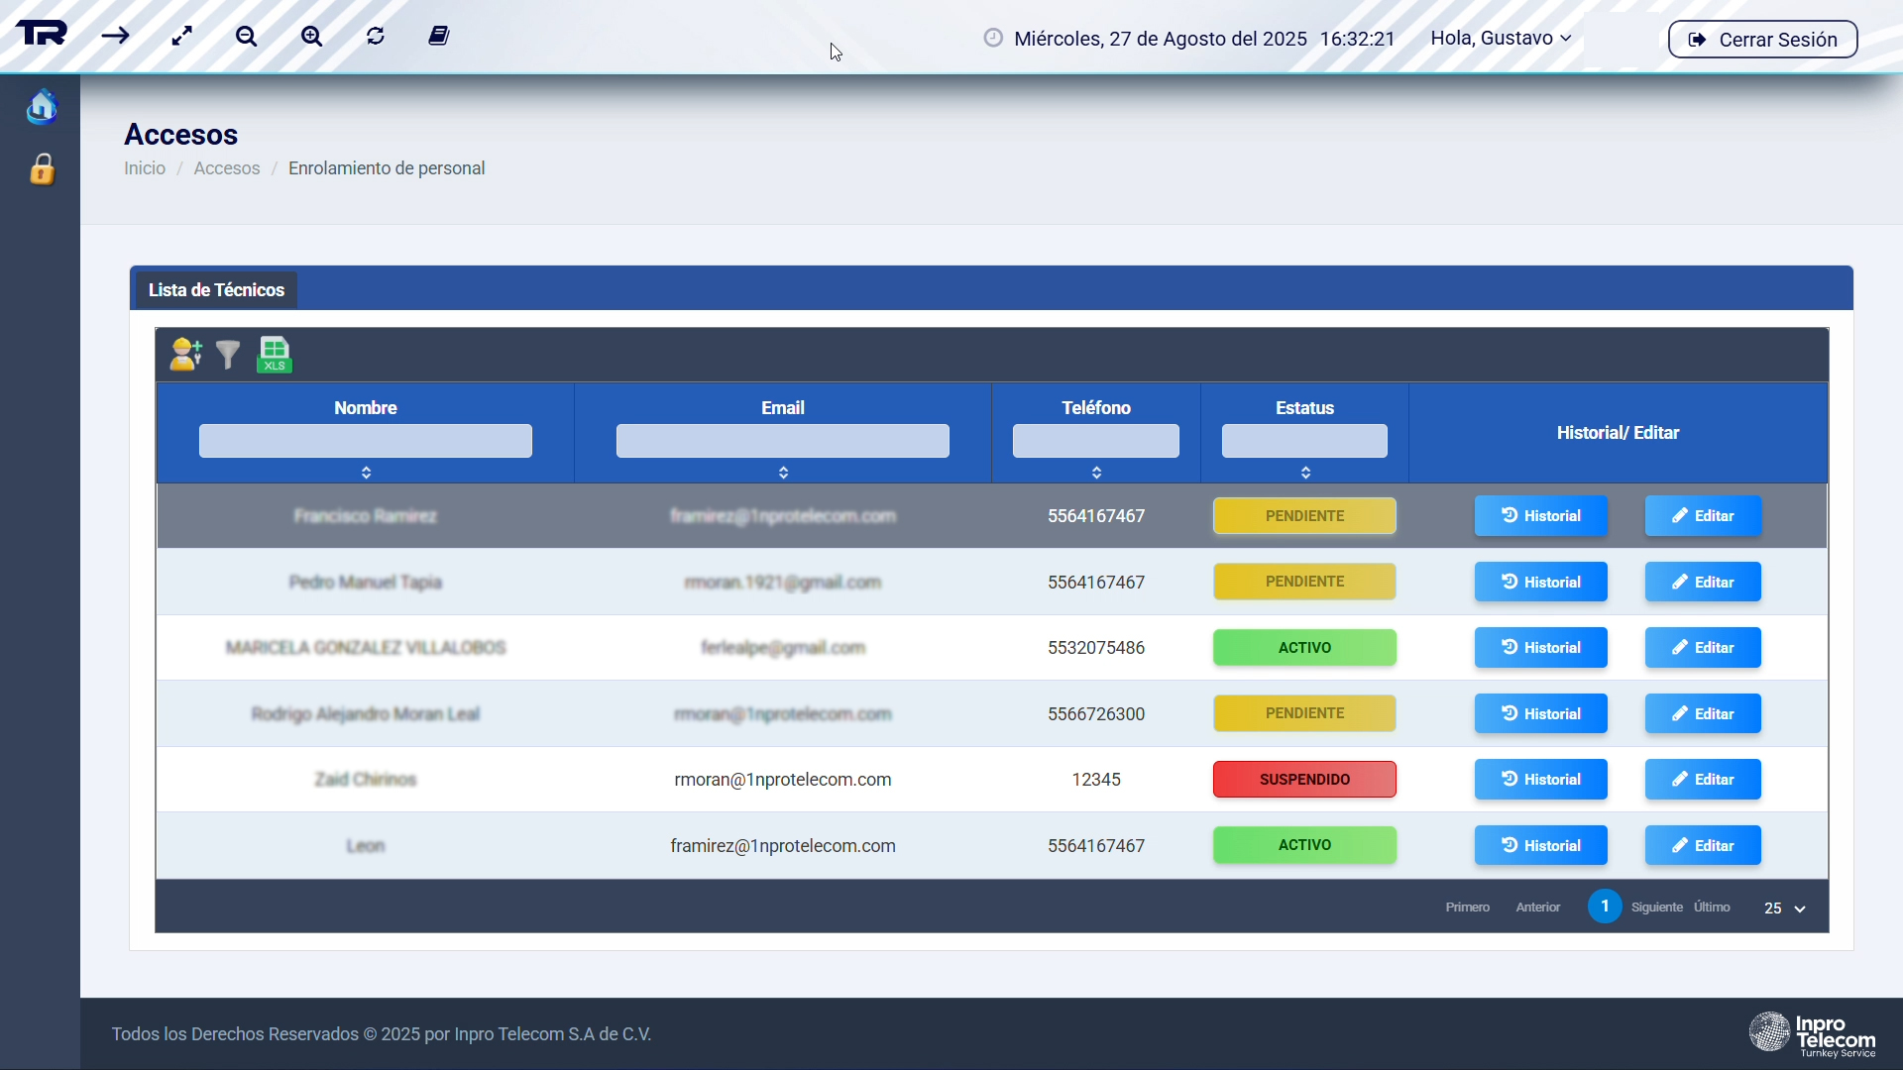The width and height of the screenshot is (1903, 1070).
Task: Open Historial for Francisco Ramirez
Action: [1540, 516]
